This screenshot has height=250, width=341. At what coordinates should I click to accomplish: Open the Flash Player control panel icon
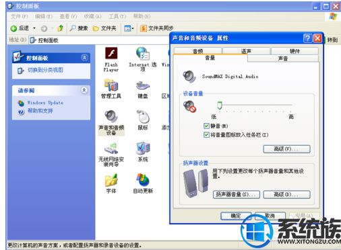coord(111,54)
